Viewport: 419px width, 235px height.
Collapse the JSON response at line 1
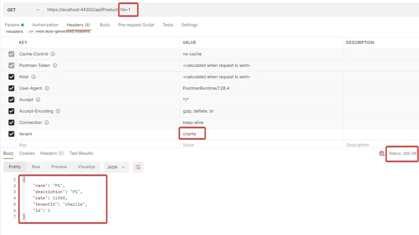pos(23,179)
